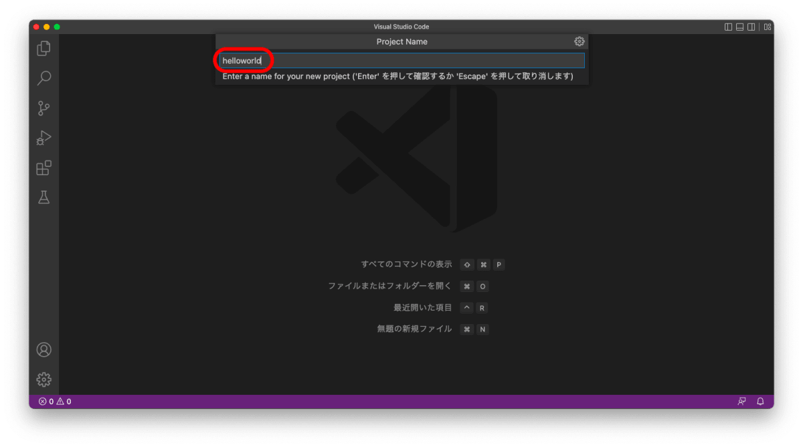The height and width of the screenshot is (447, 803).
Task: Open the Source Control view
Action: 43,108
